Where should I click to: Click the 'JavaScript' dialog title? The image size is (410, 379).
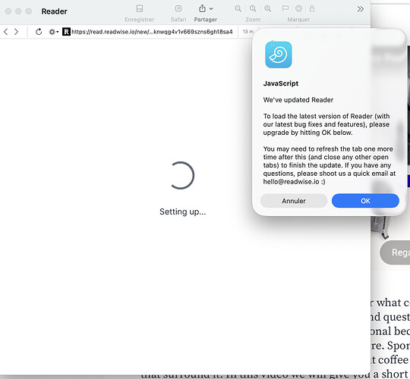[281, 83]
